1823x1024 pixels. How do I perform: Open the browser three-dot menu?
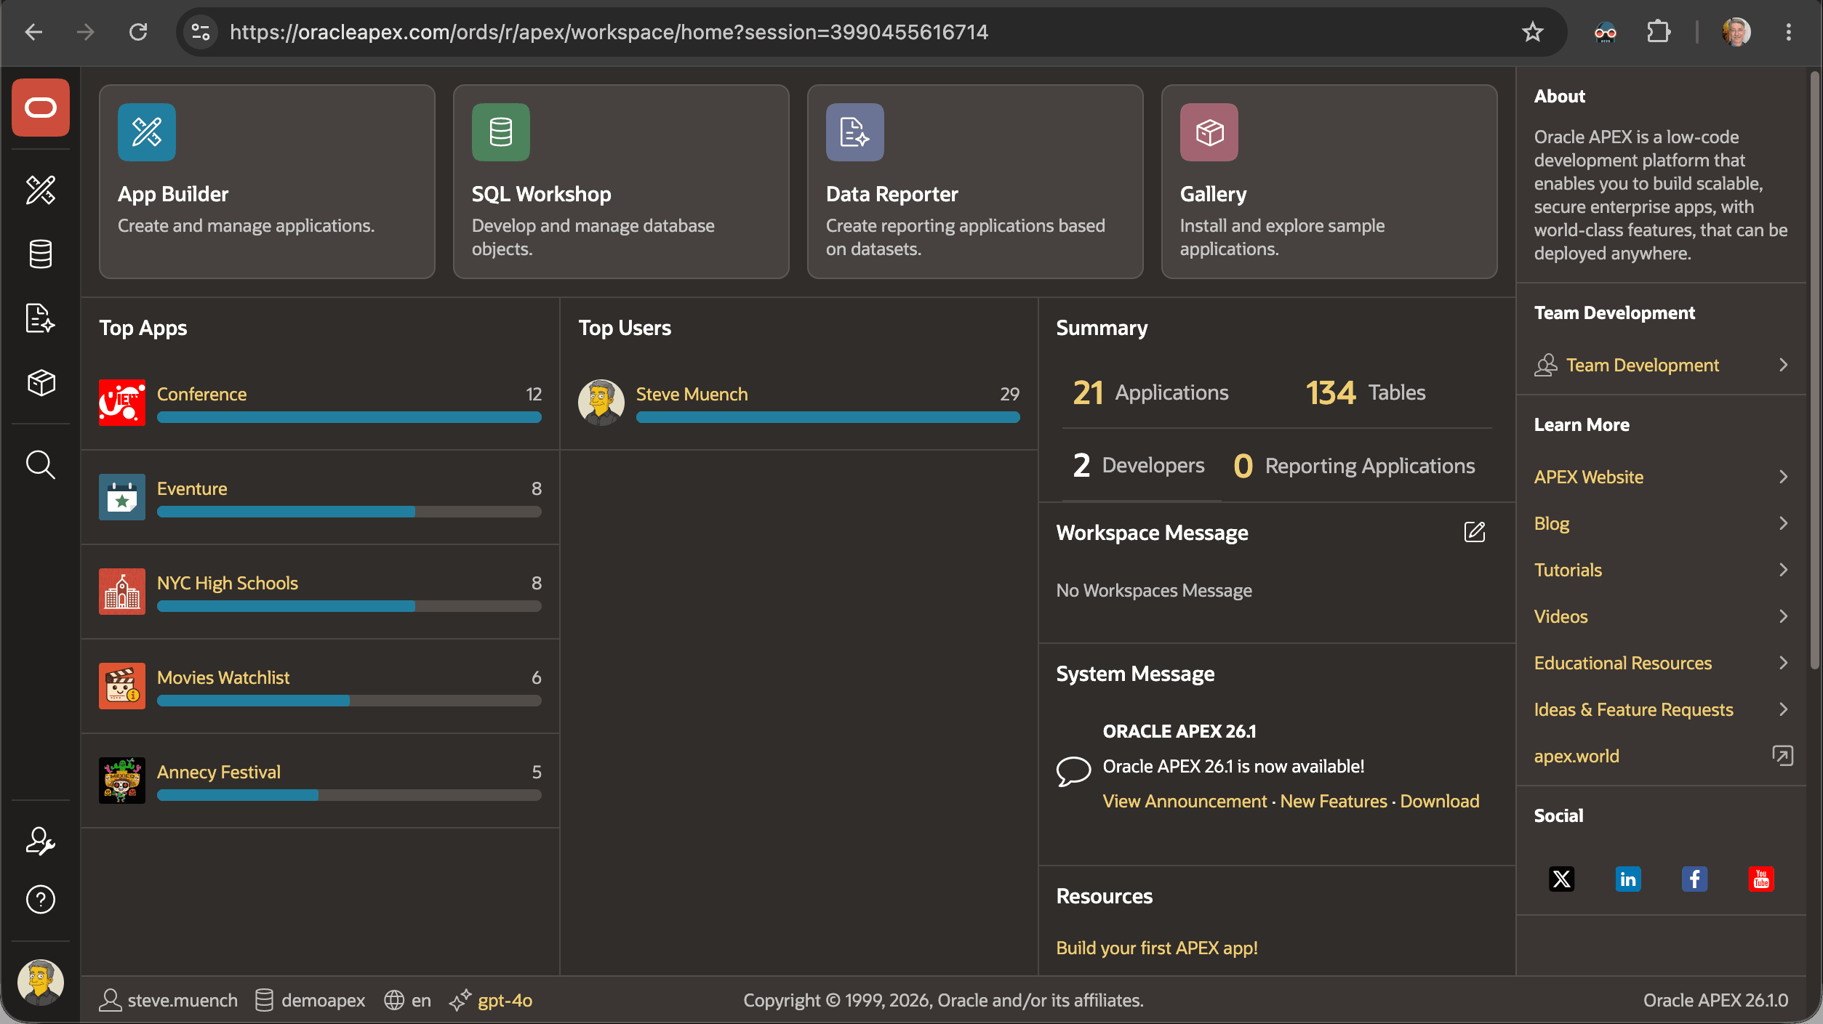pos(1789,32)
